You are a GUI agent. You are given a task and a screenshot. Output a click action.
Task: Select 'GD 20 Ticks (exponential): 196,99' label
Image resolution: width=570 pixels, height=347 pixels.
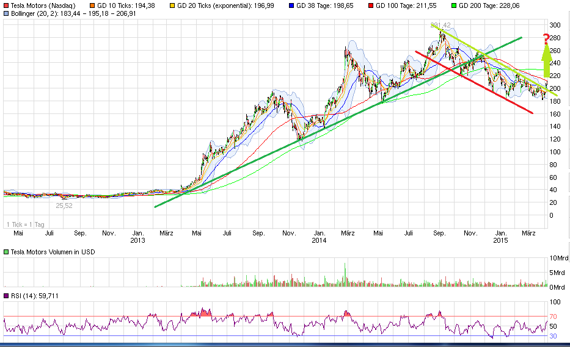tap(225, 6)
